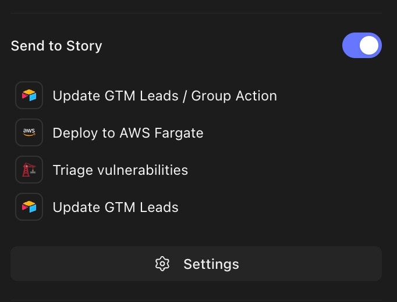Click the Send to Story label
The height and width of the screenshot is (302, 397).
56,46
